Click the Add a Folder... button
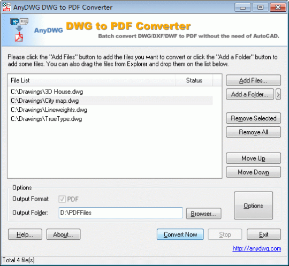 [x=250, y=94]
